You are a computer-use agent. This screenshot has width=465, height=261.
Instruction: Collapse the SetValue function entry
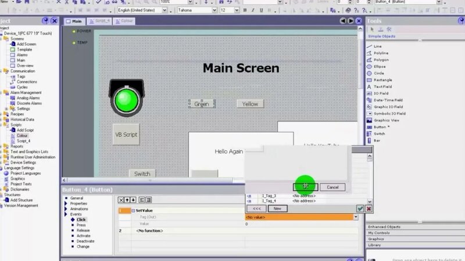click(x=133, y=211)
